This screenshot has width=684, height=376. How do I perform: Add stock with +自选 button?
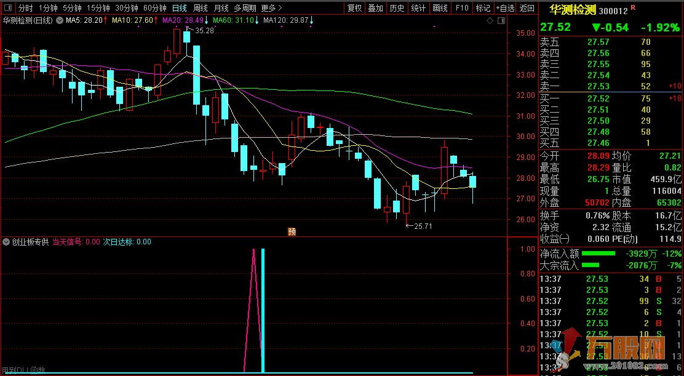pos(505,8)
